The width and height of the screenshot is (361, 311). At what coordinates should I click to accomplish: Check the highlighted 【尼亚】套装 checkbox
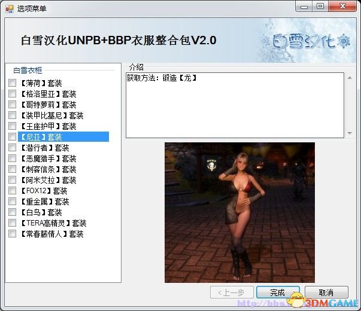[x=12, y=136]
